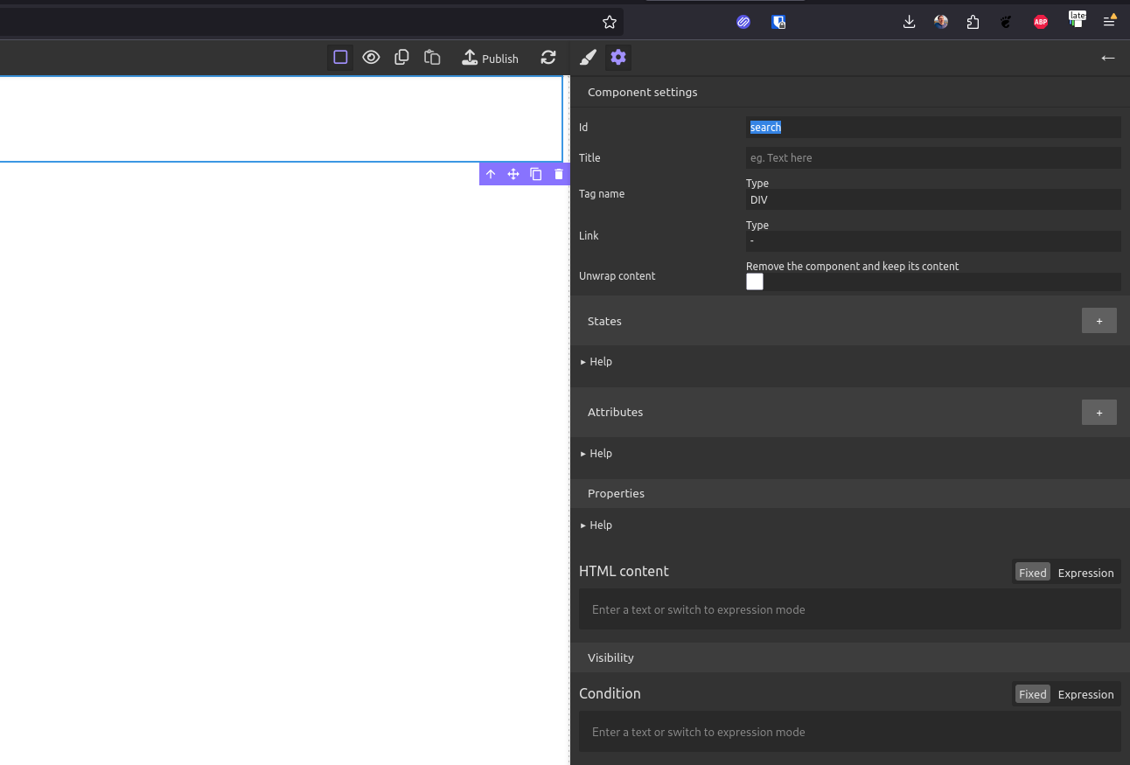Toggle preview mode eye icon

[x=371, y=58]
